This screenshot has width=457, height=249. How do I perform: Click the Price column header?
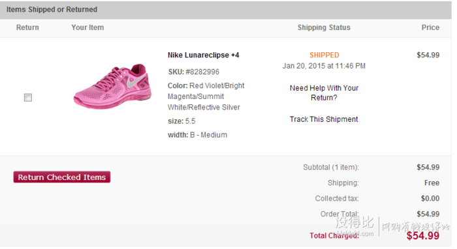pyautogui.click(x=430, y=27)
